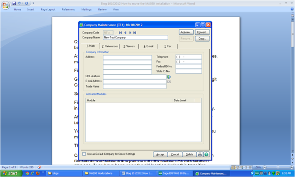Open the green help icon in Company Maintenance
The height and width of the screenshot is (177, 295).
click(206, 154)
